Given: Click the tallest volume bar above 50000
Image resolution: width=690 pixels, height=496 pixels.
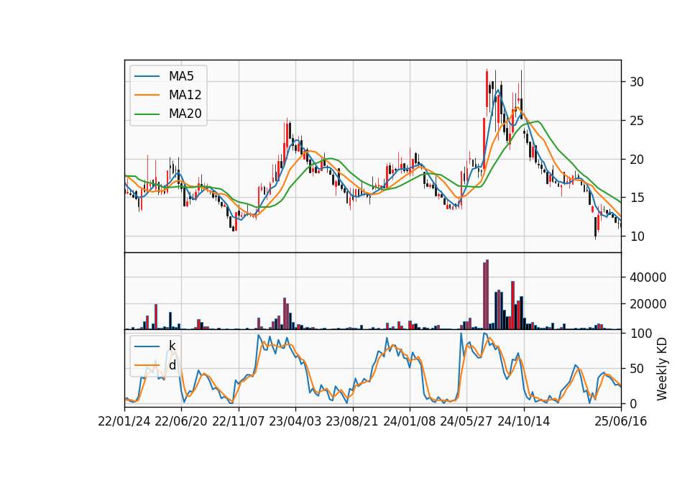Looking at the screenshot, I should click(x=487, y=295).
